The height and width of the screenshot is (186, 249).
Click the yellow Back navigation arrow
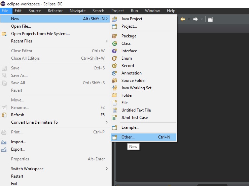pos(183,20)
